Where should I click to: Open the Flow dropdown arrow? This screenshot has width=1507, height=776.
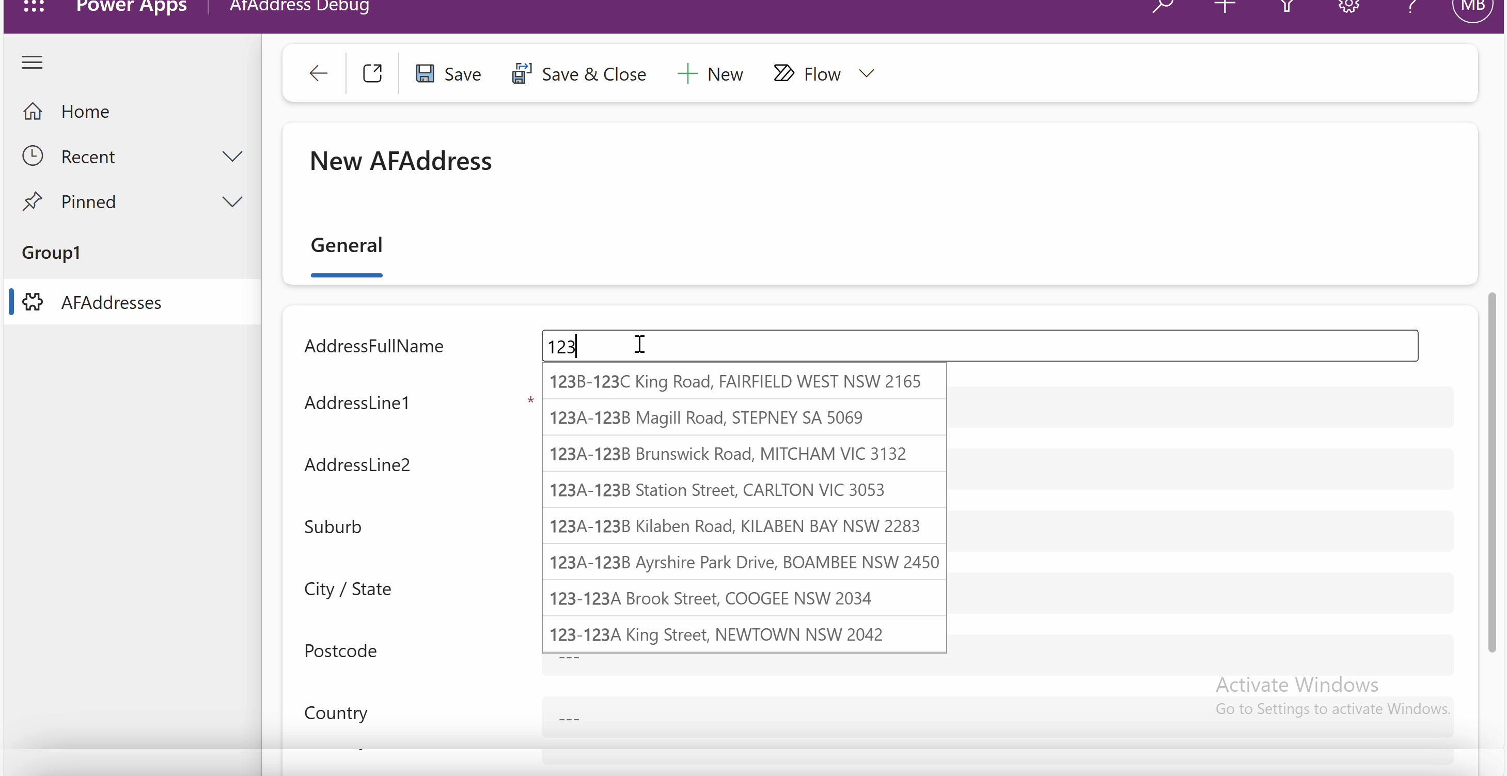coord(867,74)
